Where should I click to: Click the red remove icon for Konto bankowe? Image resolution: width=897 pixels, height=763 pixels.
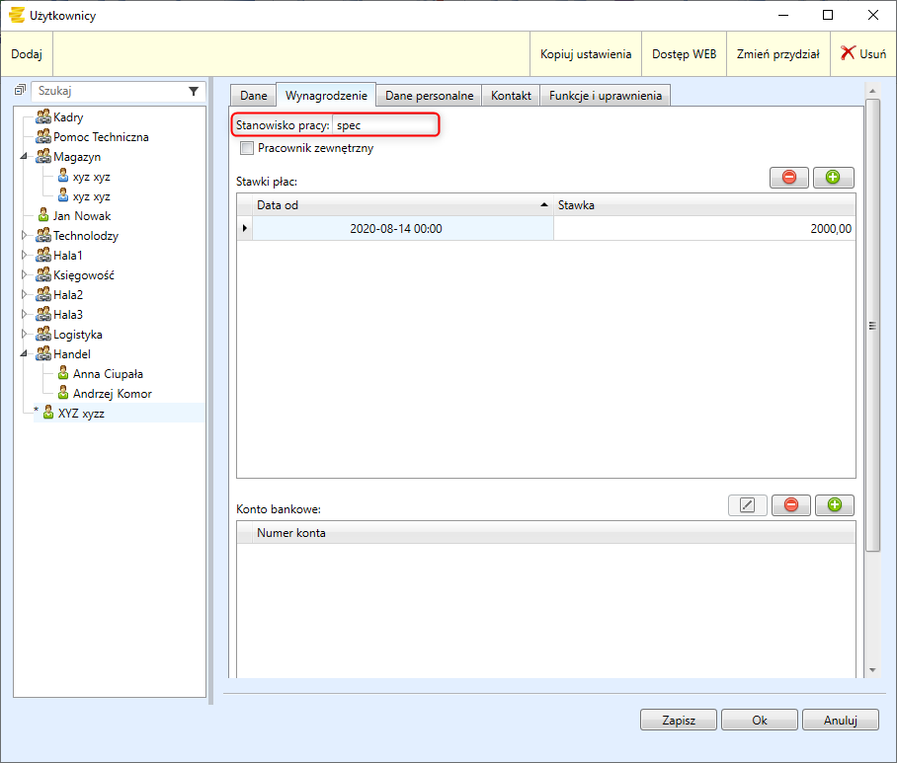coord(790,505)
